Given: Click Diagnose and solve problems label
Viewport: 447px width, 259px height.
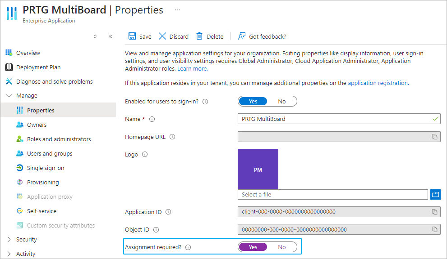Looking at the screenshot, I should pos(55,81).
